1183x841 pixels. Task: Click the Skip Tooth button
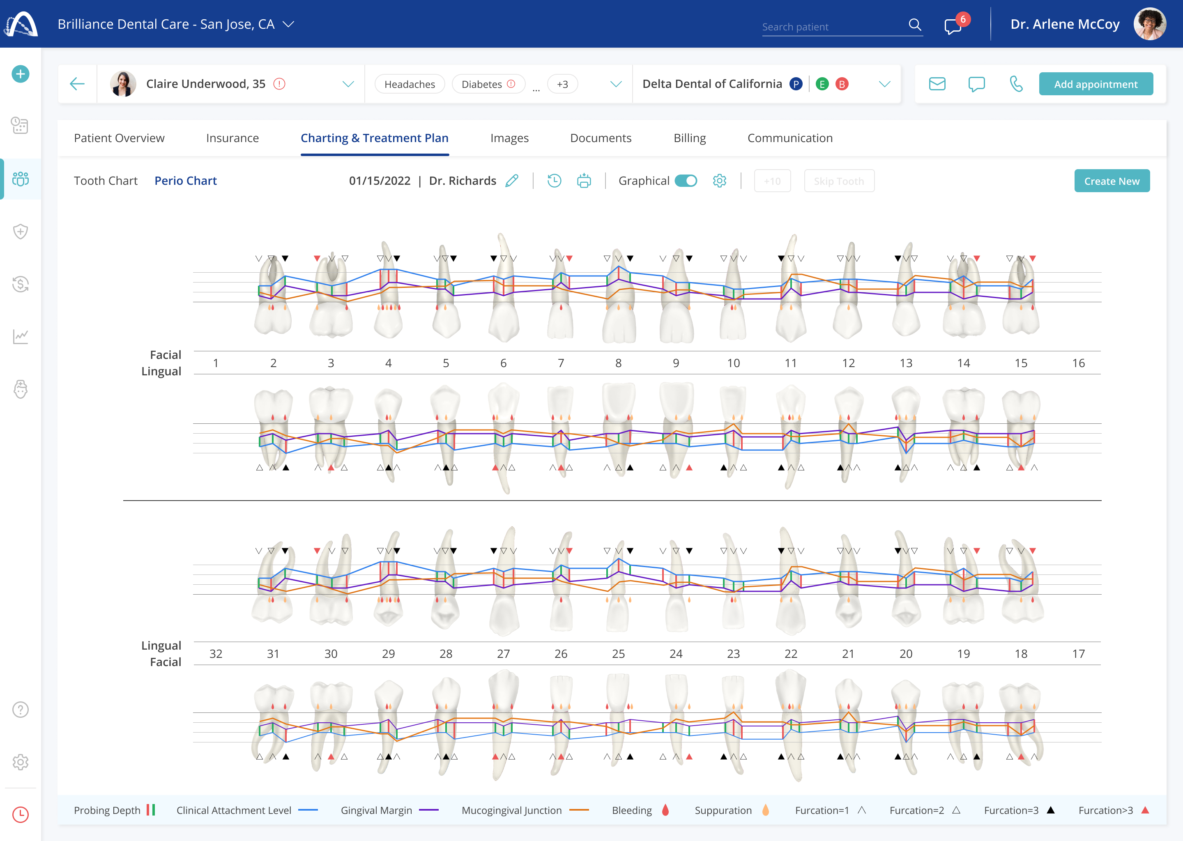[839, 181]
